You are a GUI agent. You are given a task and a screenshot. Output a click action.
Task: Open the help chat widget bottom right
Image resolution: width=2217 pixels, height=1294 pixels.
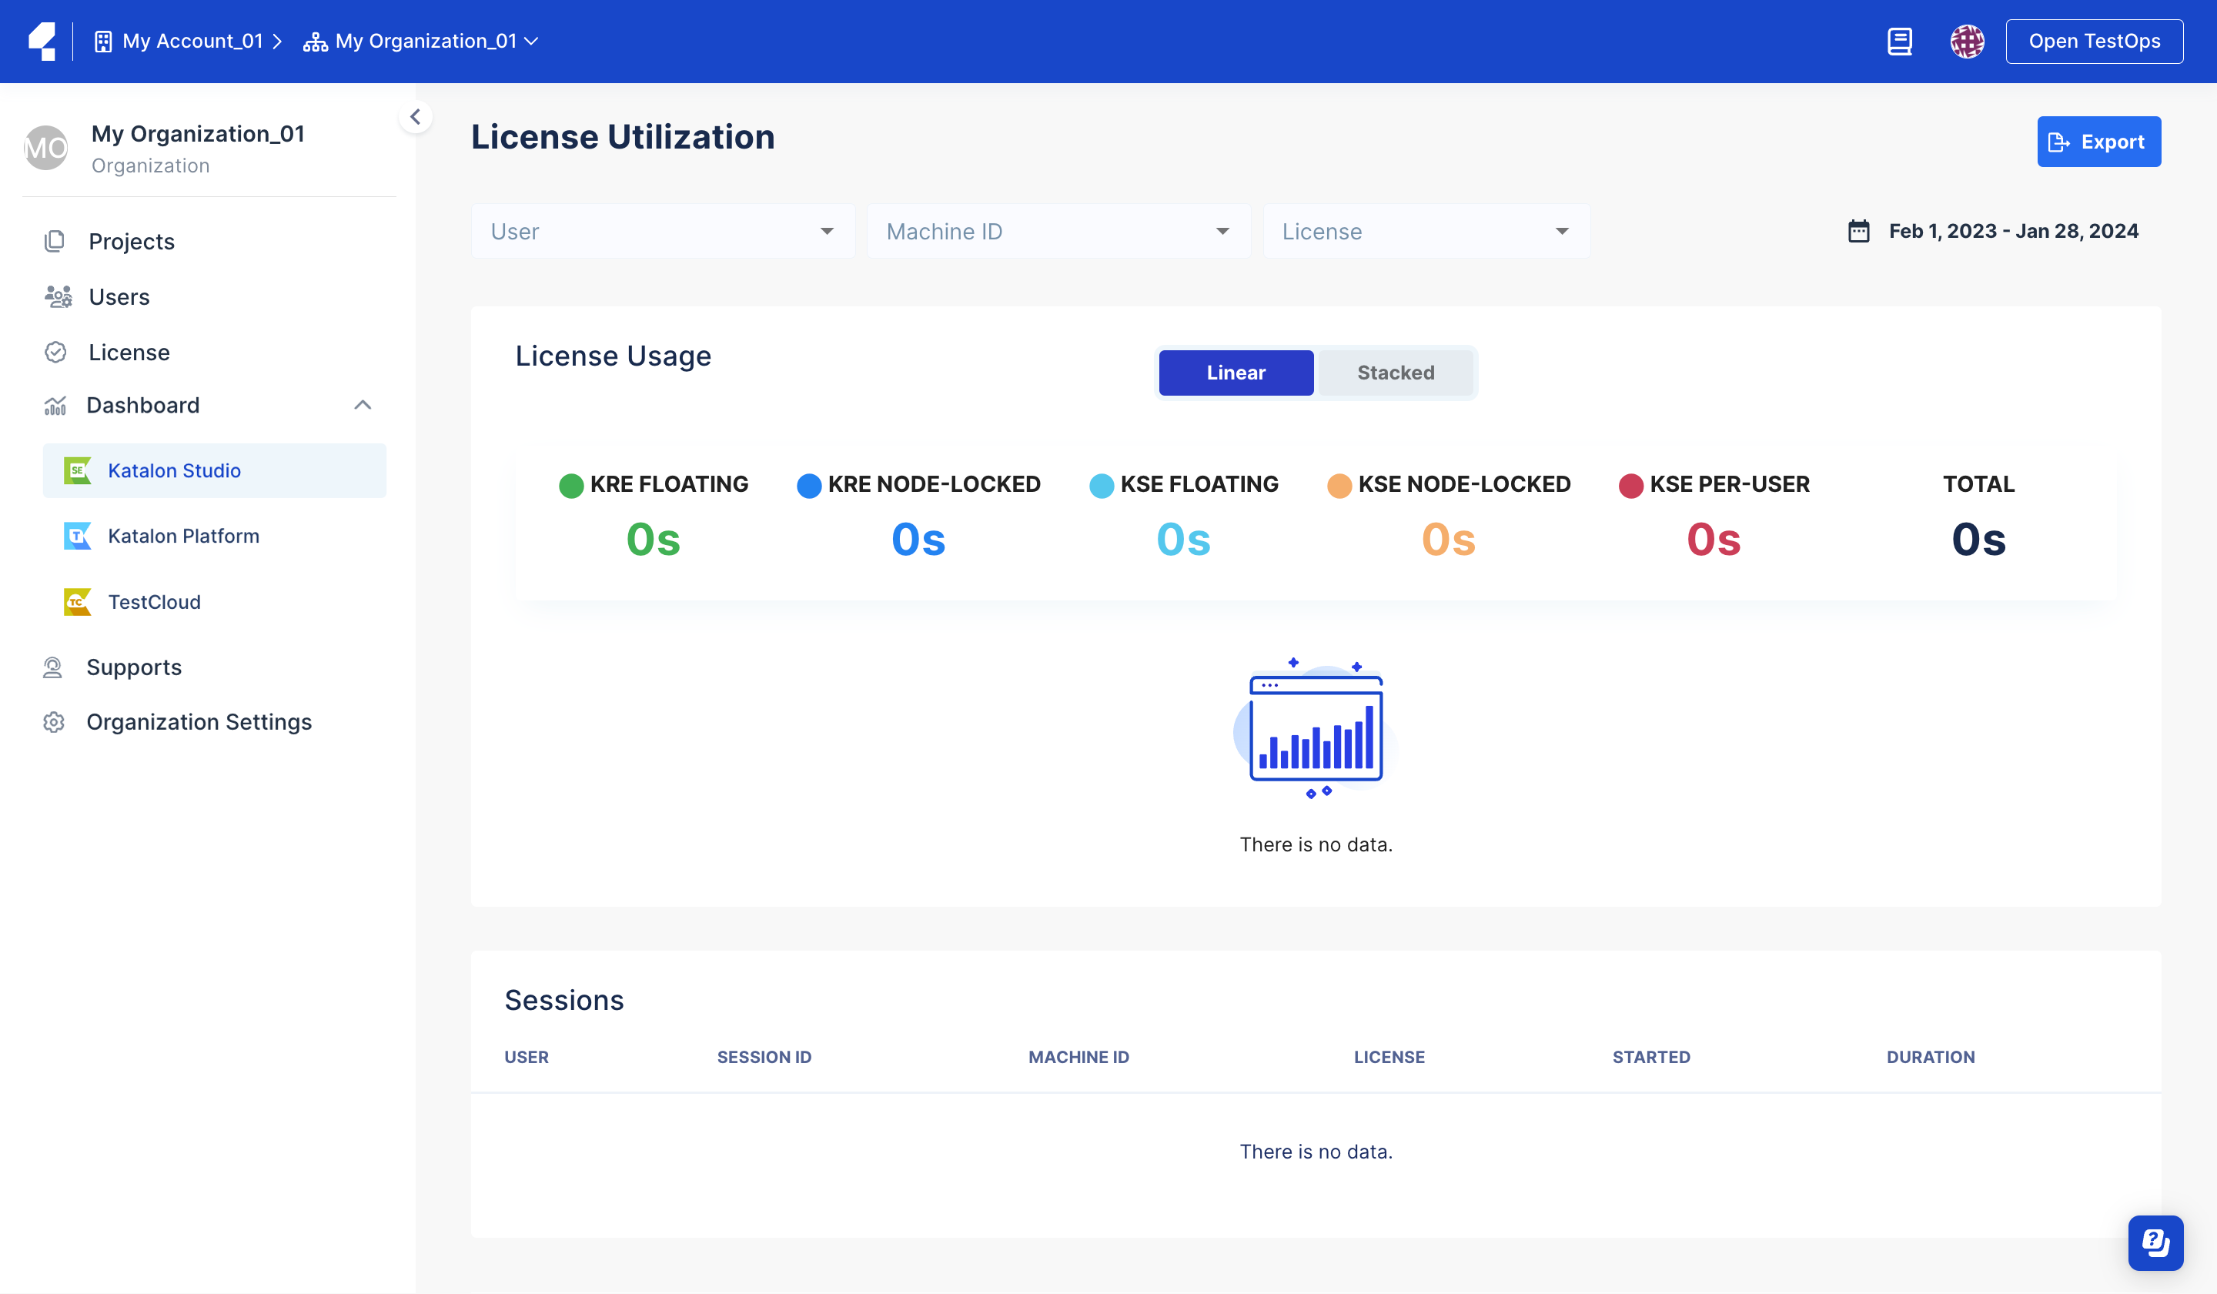pos(2155,1243)
